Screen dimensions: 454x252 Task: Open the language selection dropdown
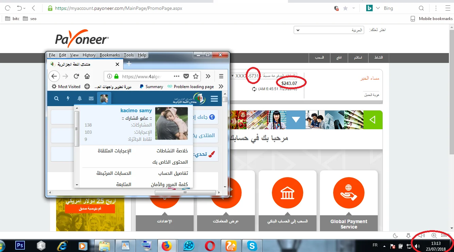click(x=329, y=30)
